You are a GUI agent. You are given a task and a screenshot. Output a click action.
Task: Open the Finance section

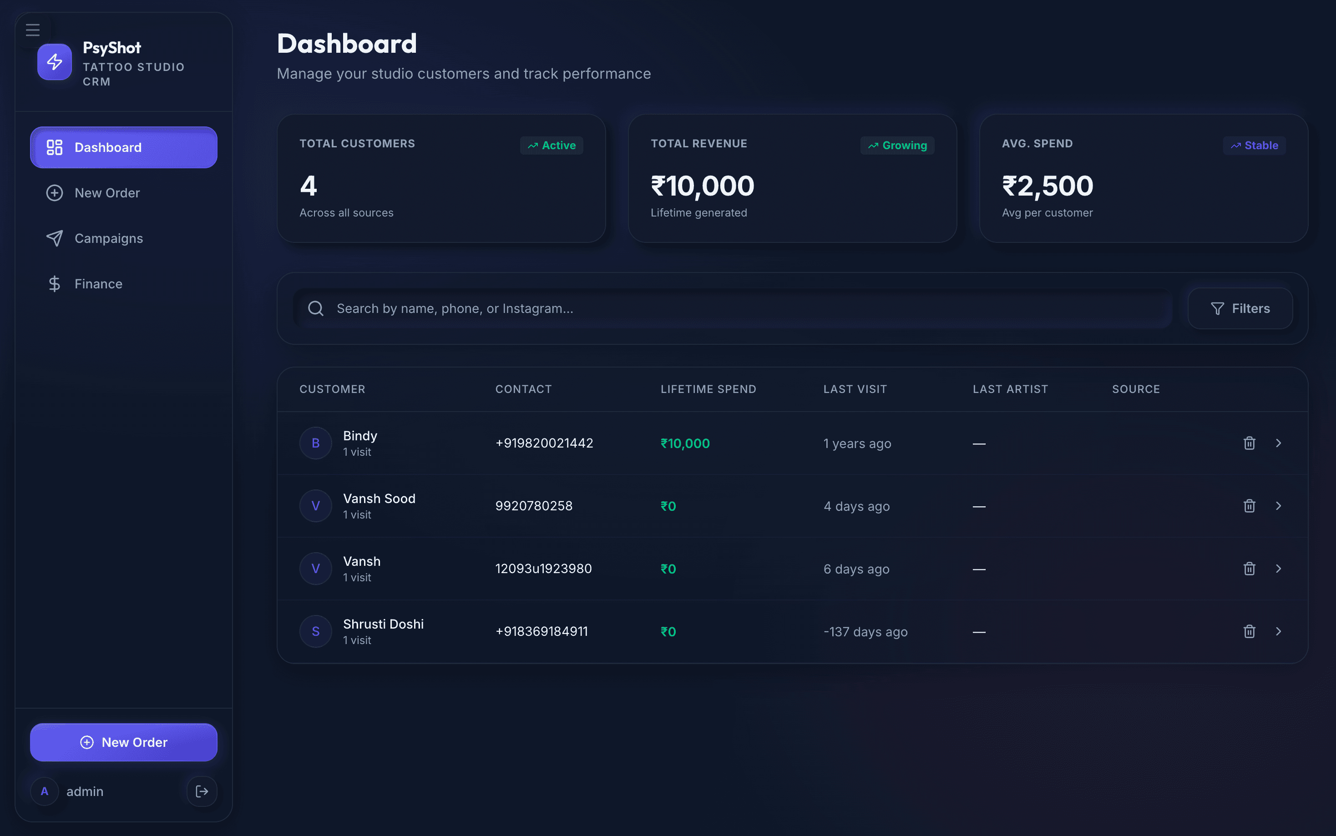point(98,284)
